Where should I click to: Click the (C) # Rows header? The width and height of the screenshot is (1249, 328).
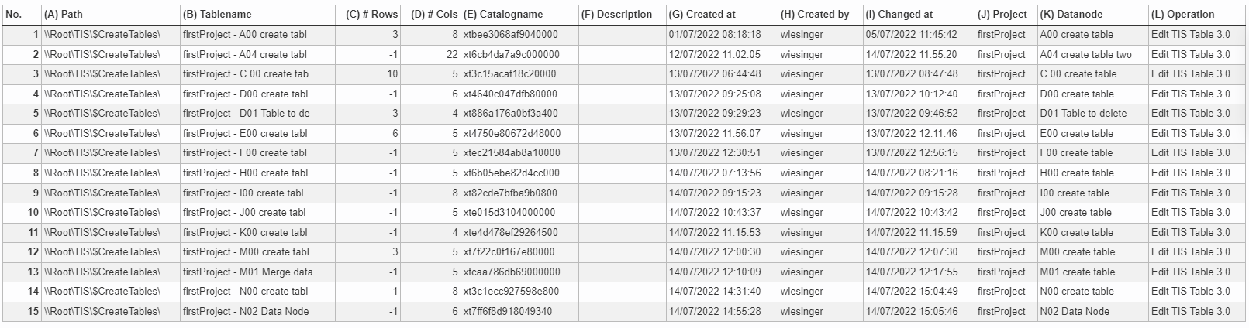(x=367, y=15)
